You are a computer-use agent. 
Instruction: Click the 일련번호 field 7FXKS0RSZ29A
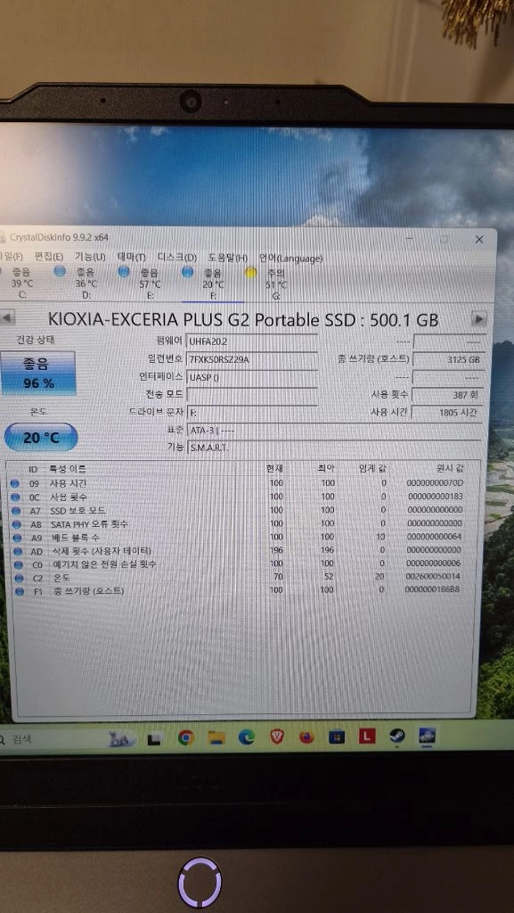(x=252, y=359)
